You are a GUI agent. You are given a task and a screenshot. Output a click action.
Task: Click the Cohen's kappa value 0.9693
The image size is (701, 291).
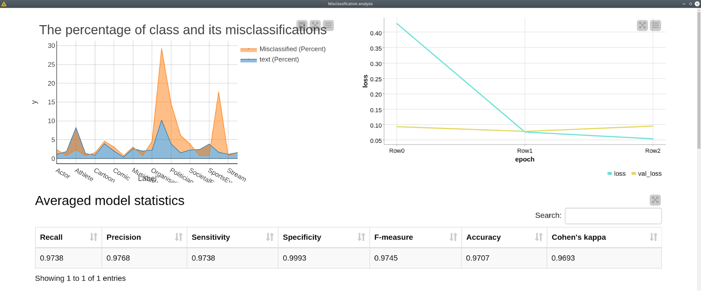pyautogui.click(x=563, y=258)
